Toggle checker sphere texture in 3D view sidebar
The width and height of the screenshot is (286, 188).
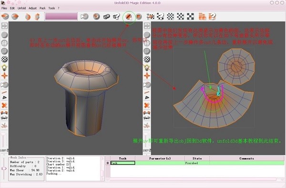(4, 59)
